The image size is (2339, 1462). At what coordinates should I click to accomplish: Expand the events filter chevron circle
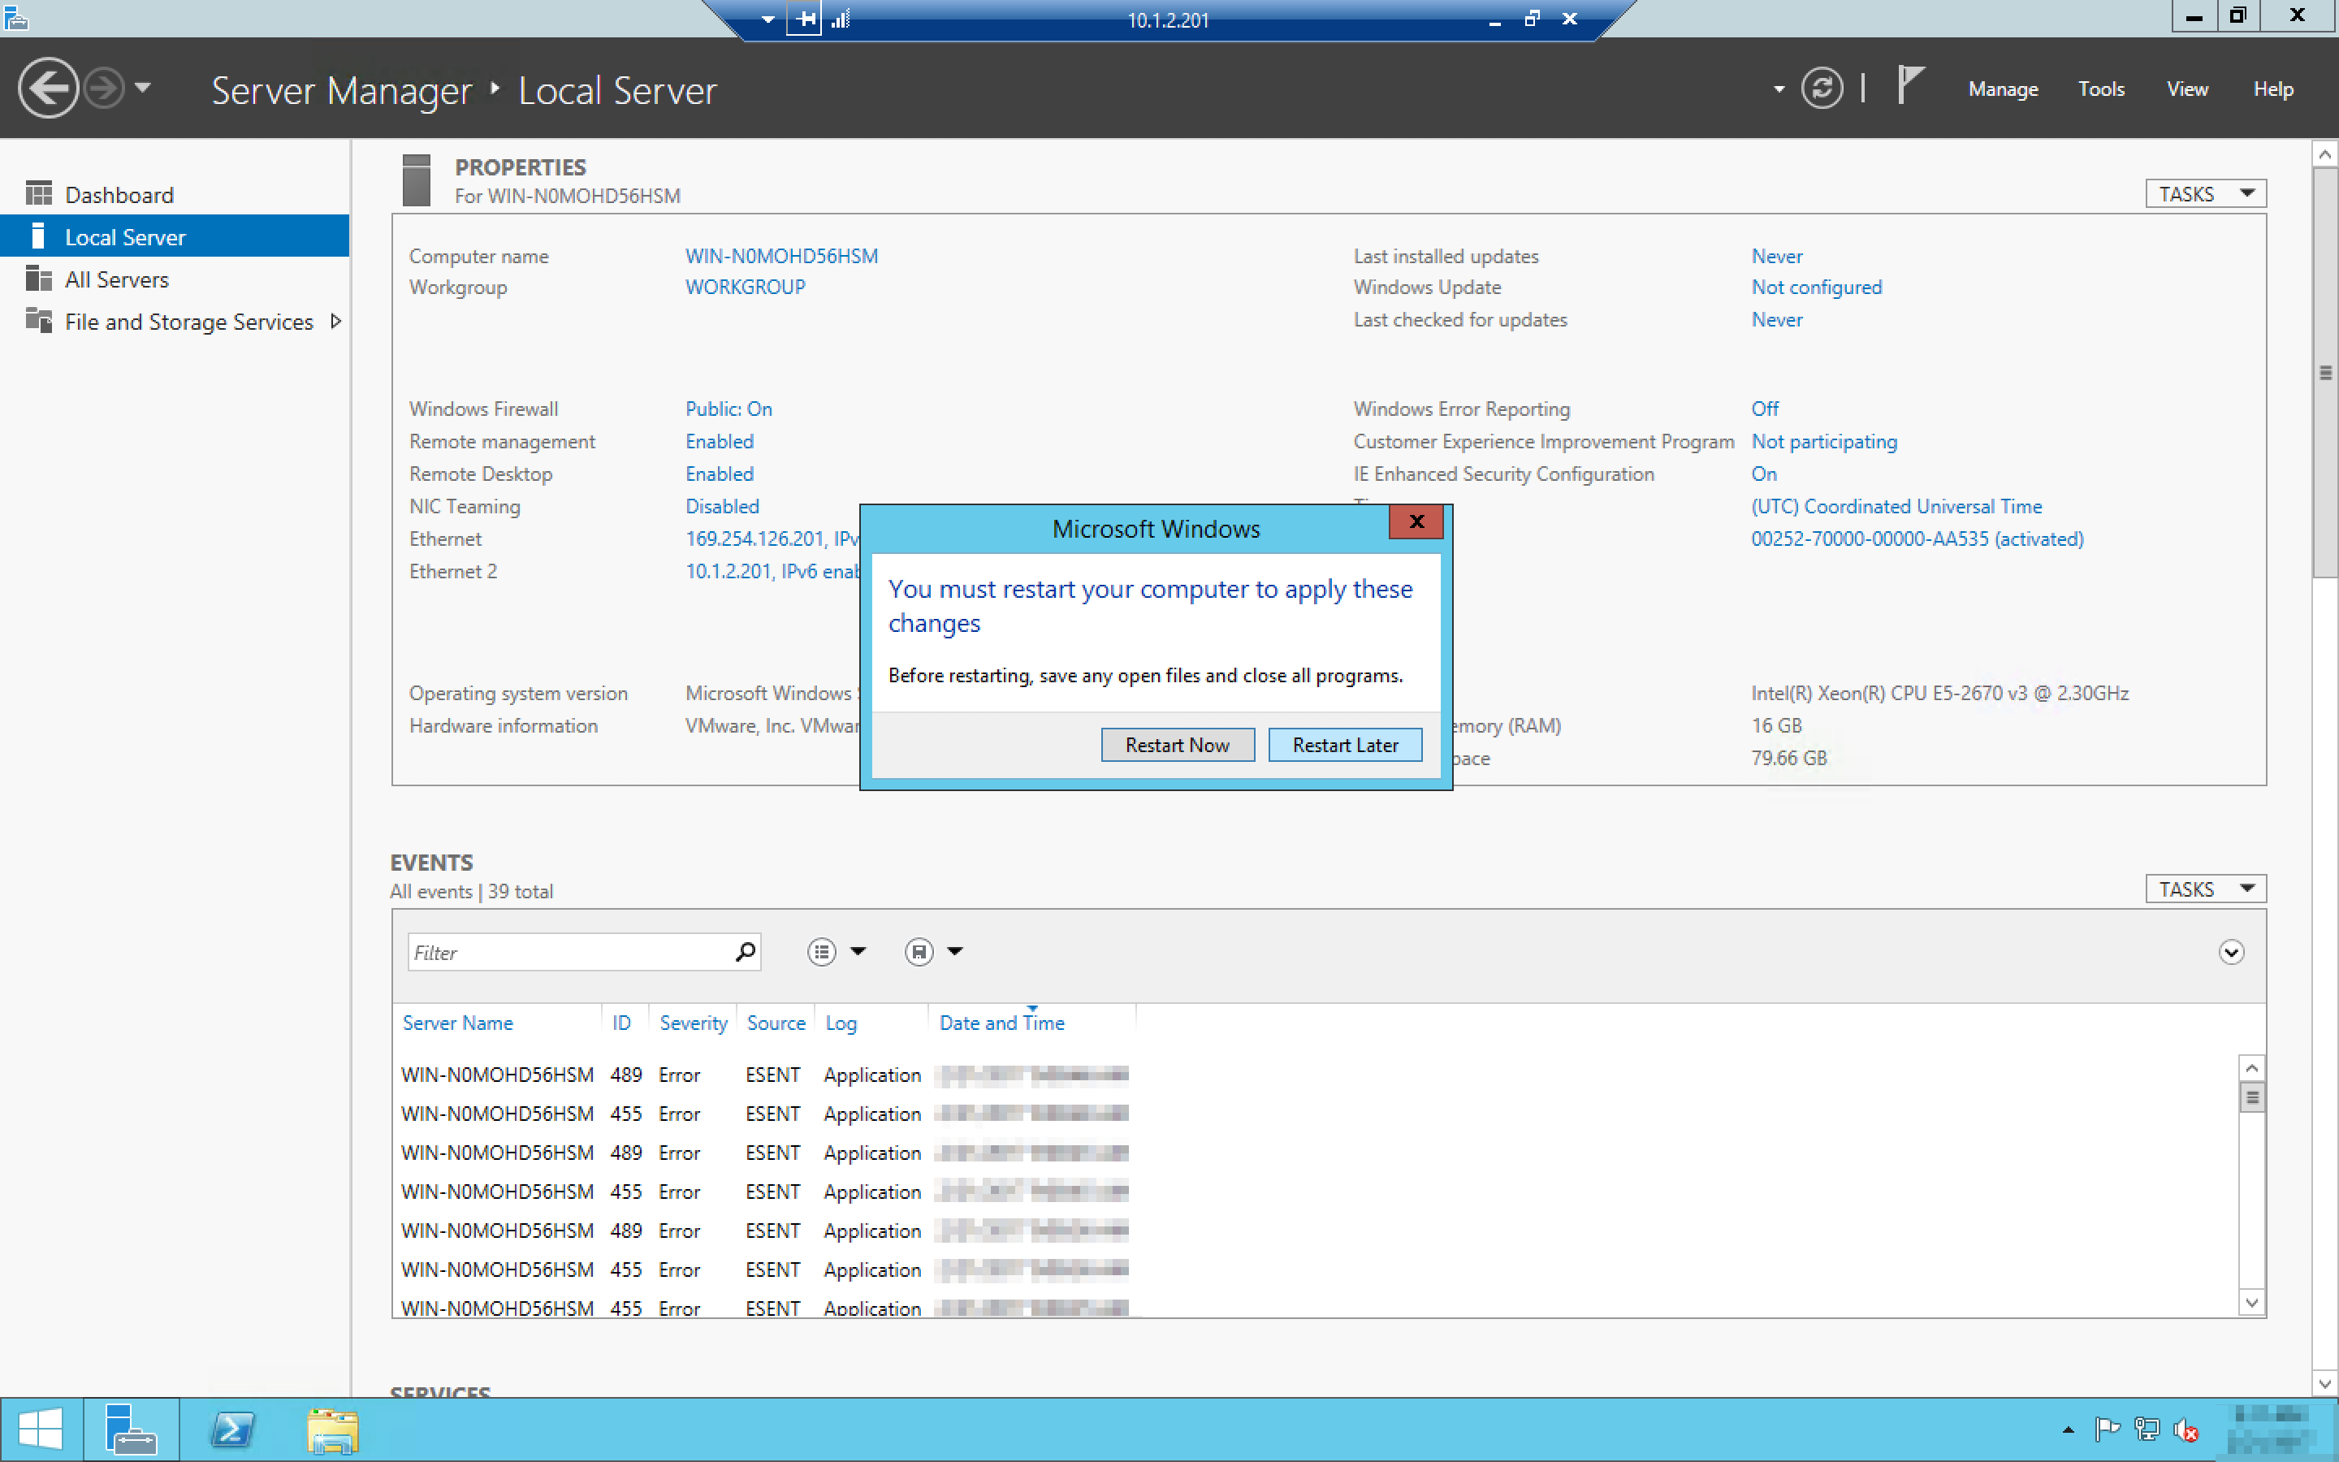2230,953
